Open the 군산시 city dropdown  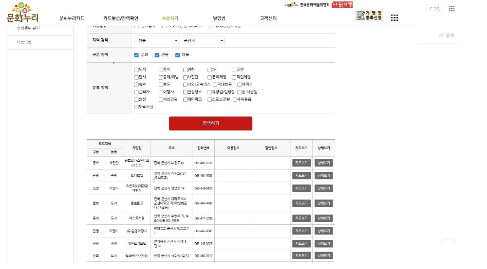202,40
